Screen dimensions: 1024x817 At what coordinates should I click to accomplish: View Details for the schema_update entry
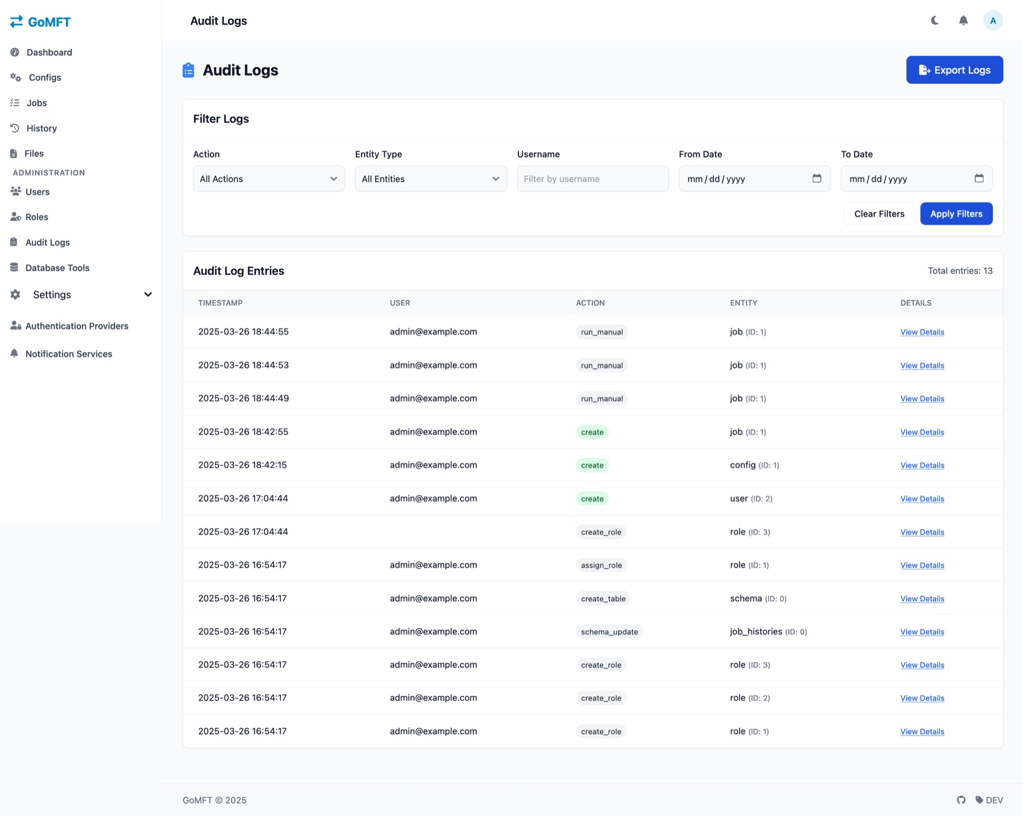point(922,632)
